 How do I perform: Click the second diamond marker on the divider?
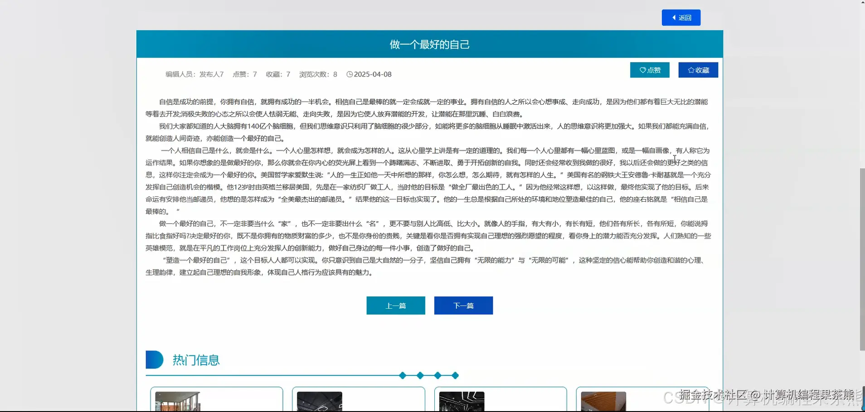[x=420, y=375]
